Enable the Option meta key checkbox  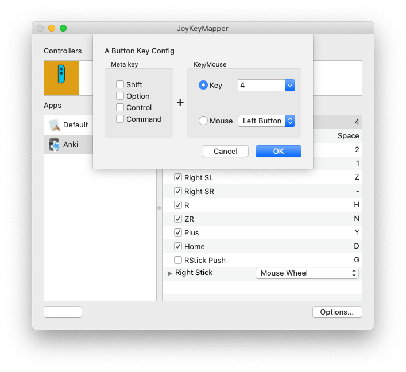click(120, 96)
